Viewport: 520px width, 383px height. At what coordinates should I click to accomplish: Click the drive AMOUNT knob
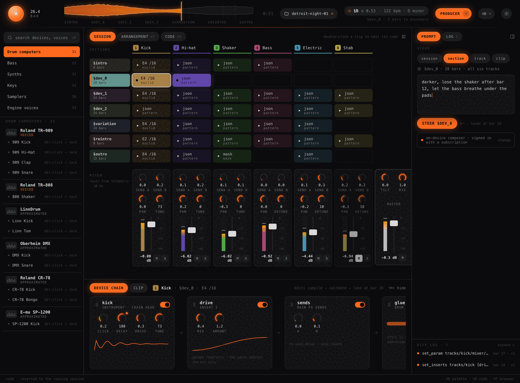tap(219, 318)
